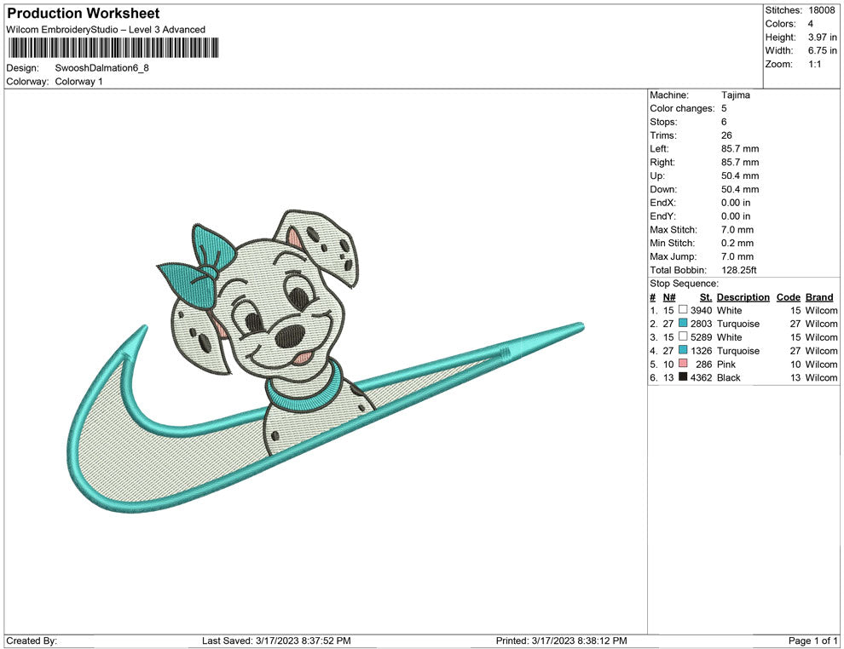Click the Machine value 'Tajima'
844x649 pixels.
735,95
